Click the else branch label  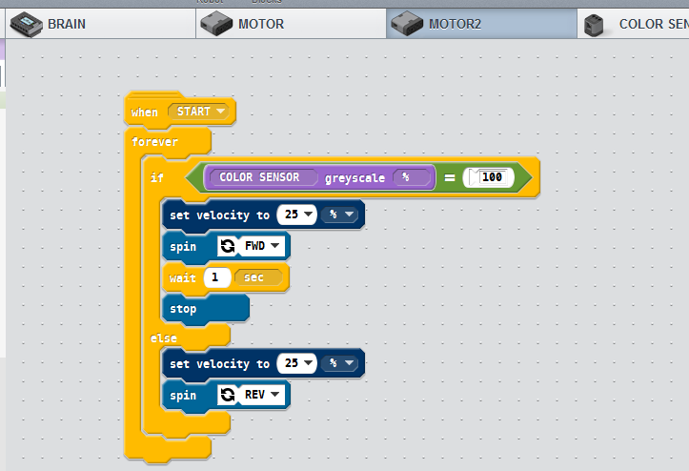point(164,338)
